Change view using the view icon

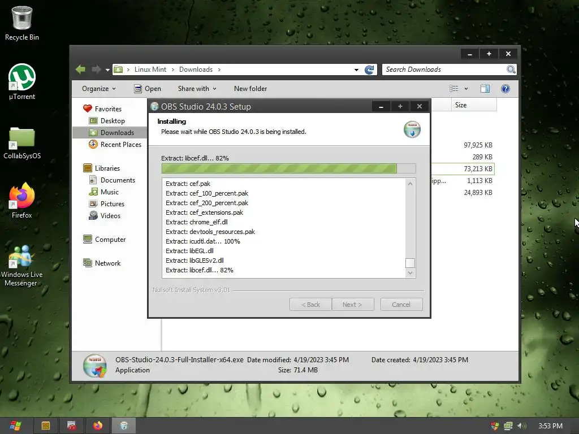tap(454, 89)
